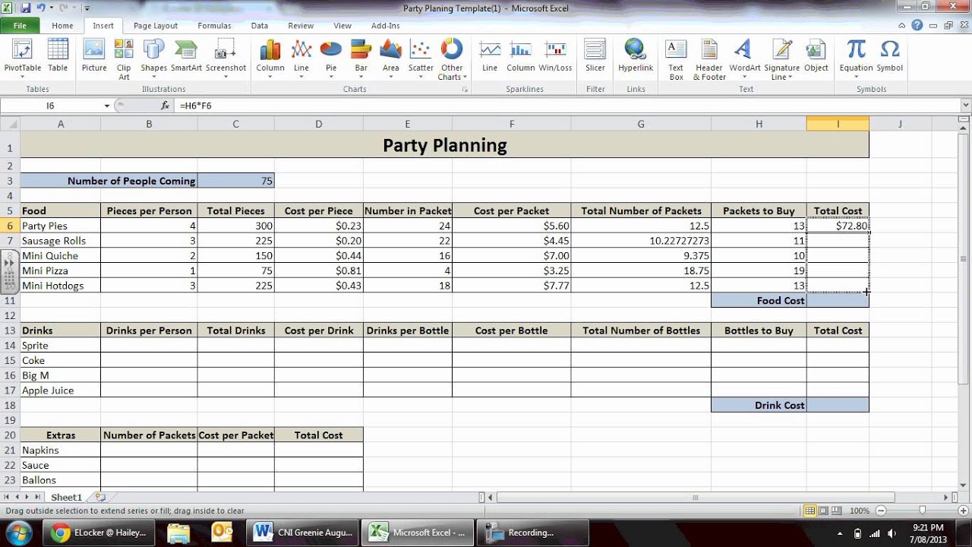Switch to Page Break Preview
Screen dimensions: 972x547
tap(837, 511)
